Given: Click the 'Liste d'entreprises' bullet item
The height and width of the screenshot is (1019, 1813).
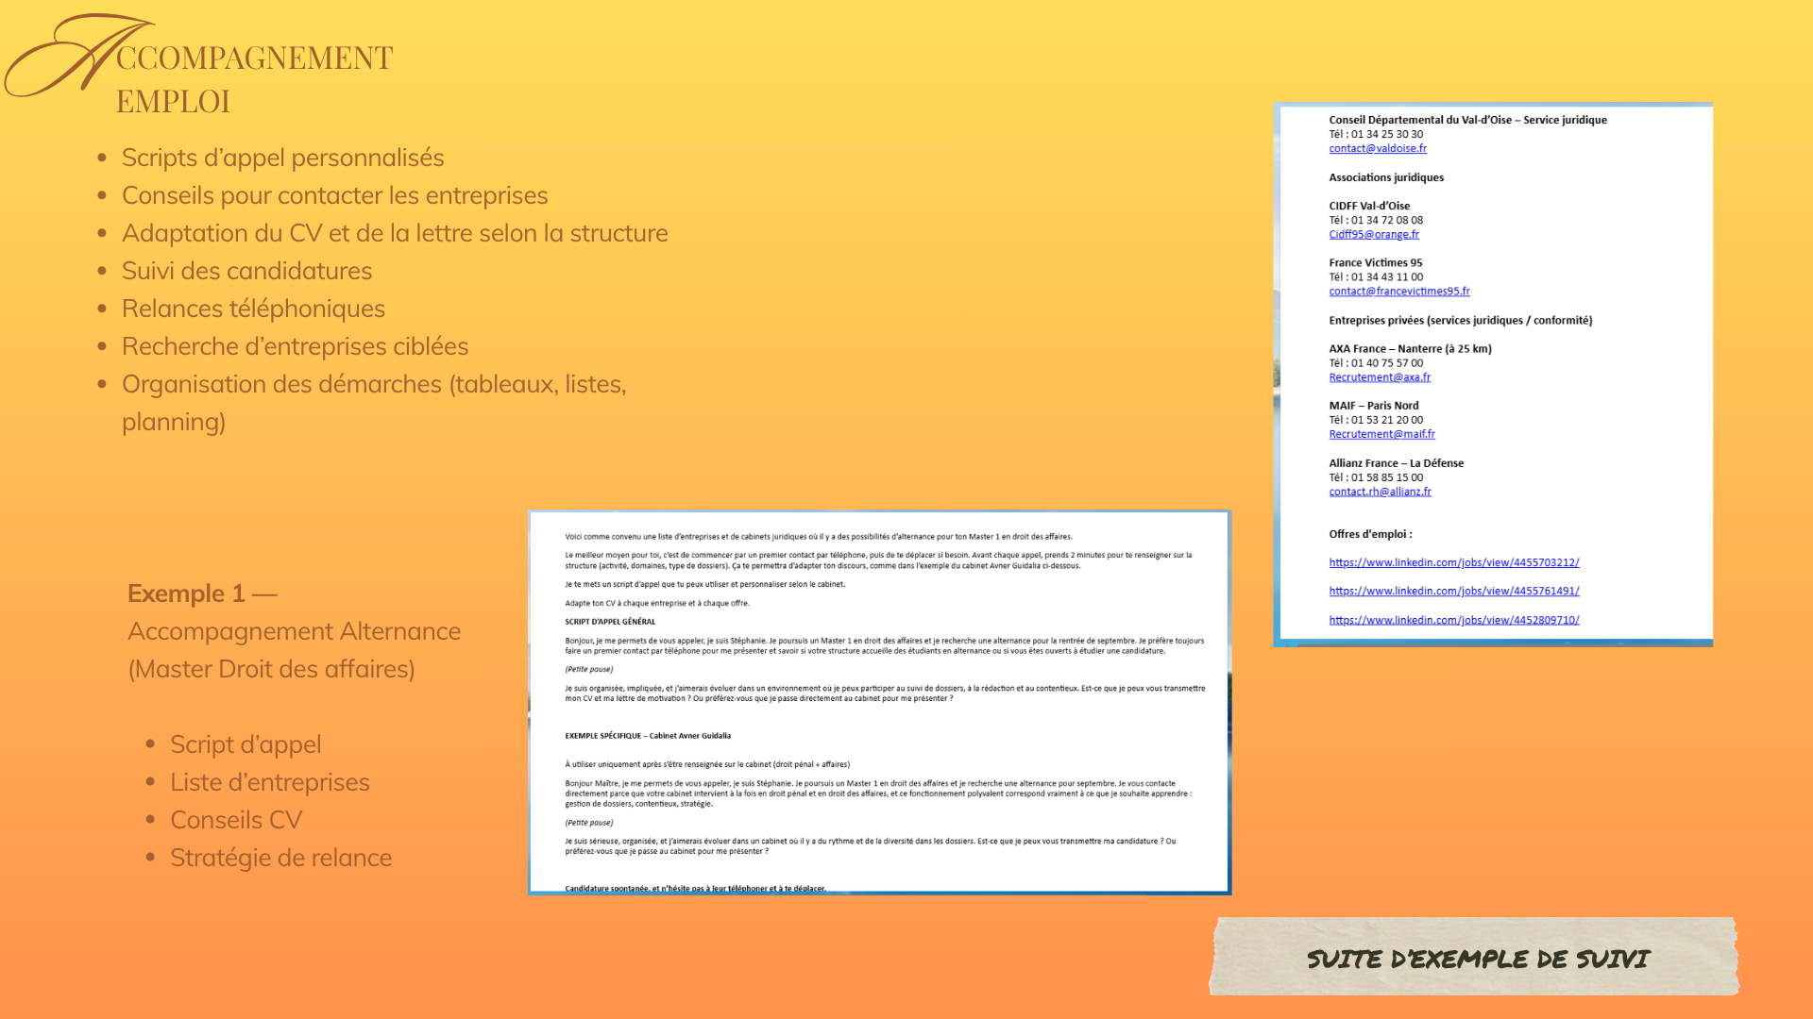Looking at the screenshot, I should pos(269,782).
